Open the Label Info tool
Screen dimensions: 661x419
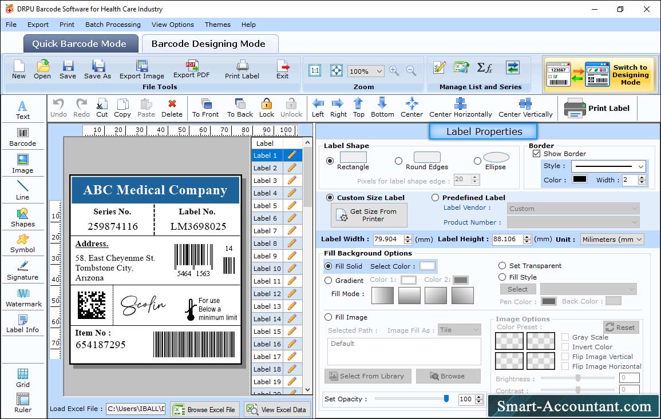[23, 324]
